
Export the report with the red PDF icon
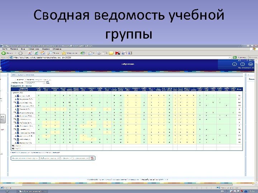click(x=92, y=158)
